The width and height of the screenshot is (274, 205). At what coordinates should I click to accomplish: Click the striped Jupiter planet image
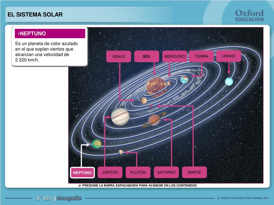(120, 117)
